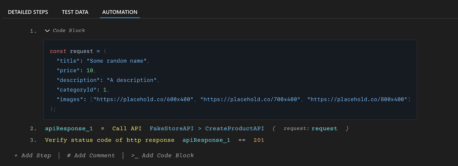Screen dimensions: 458x166
Task: Collapse the Code Block chevron
Action: [x=47, y=31]
